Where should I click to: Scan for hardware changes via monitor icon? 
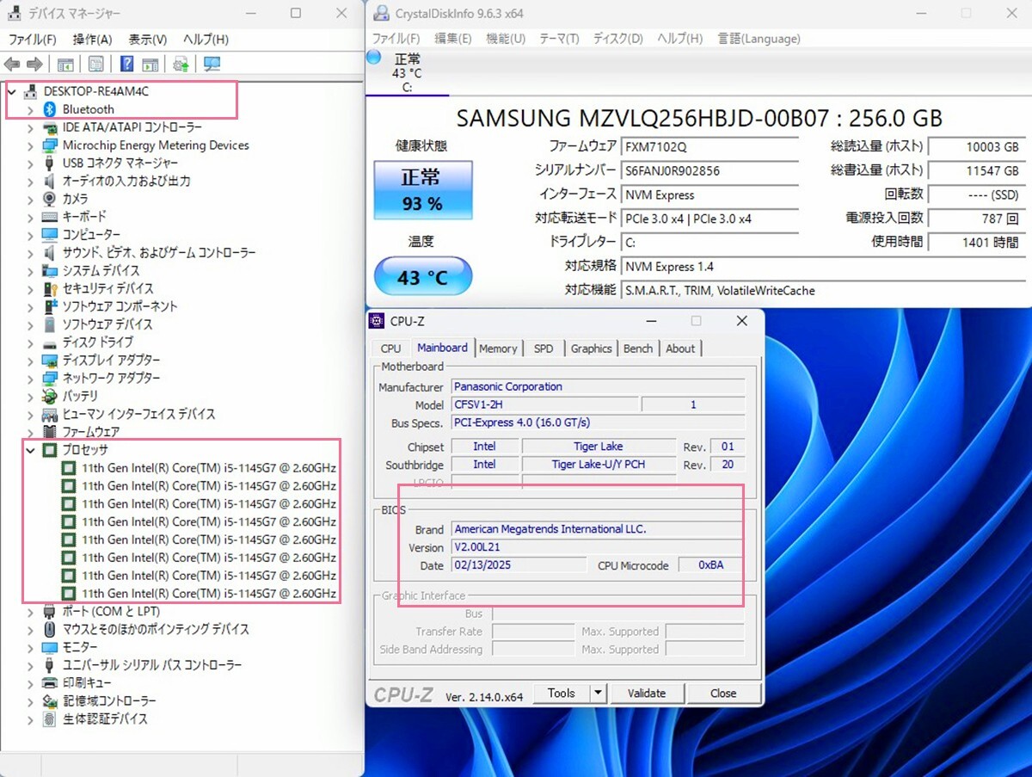point(212,65)
